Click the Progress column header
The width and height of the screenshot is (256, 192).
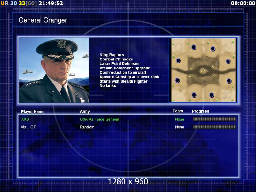201,111
